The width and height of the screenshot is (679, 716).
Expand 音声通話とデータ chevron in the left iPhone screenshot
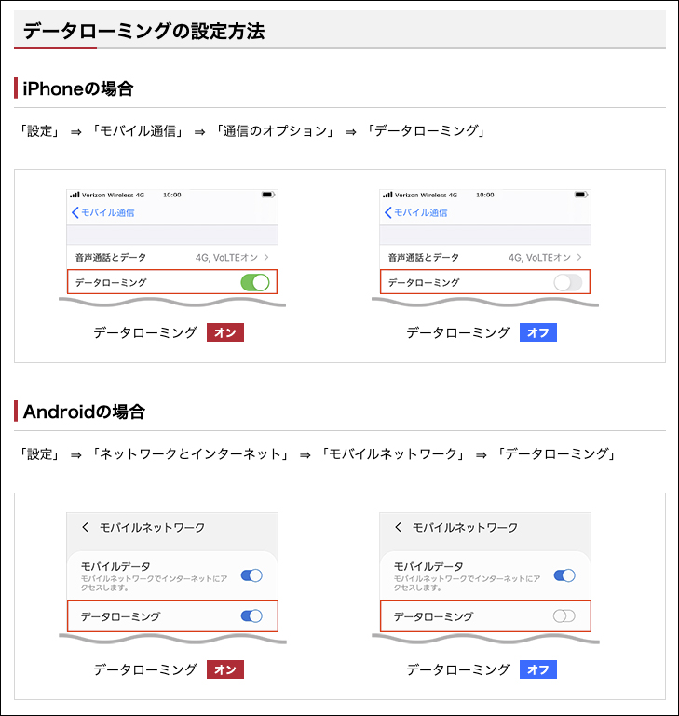pyautogui.click(x=266, y=257)
